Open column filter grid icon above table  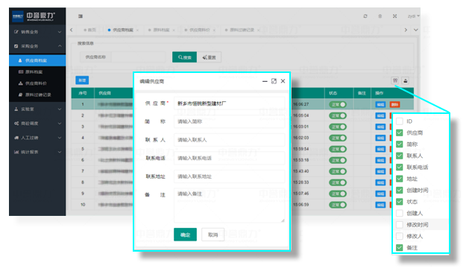tap(395, 80)
